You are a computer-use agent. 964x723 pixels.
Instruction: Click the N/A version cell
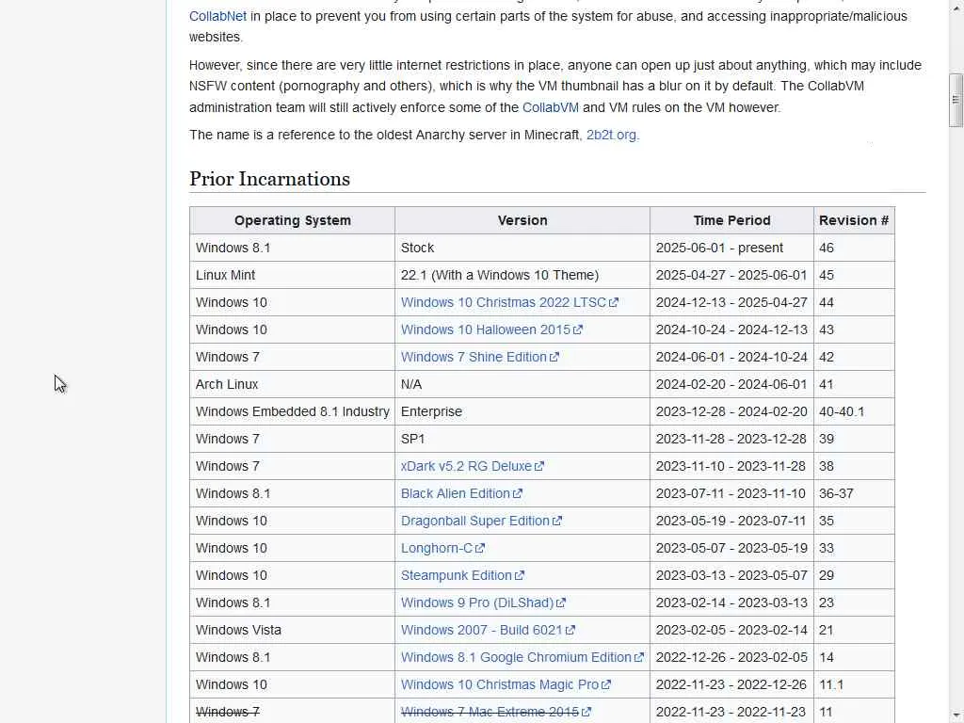522,384
